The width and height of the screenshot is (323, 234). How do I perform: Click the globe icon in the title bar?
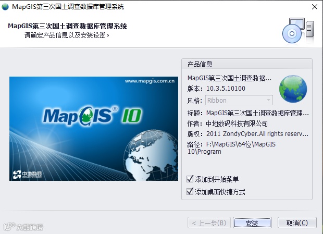pos(5,7)
